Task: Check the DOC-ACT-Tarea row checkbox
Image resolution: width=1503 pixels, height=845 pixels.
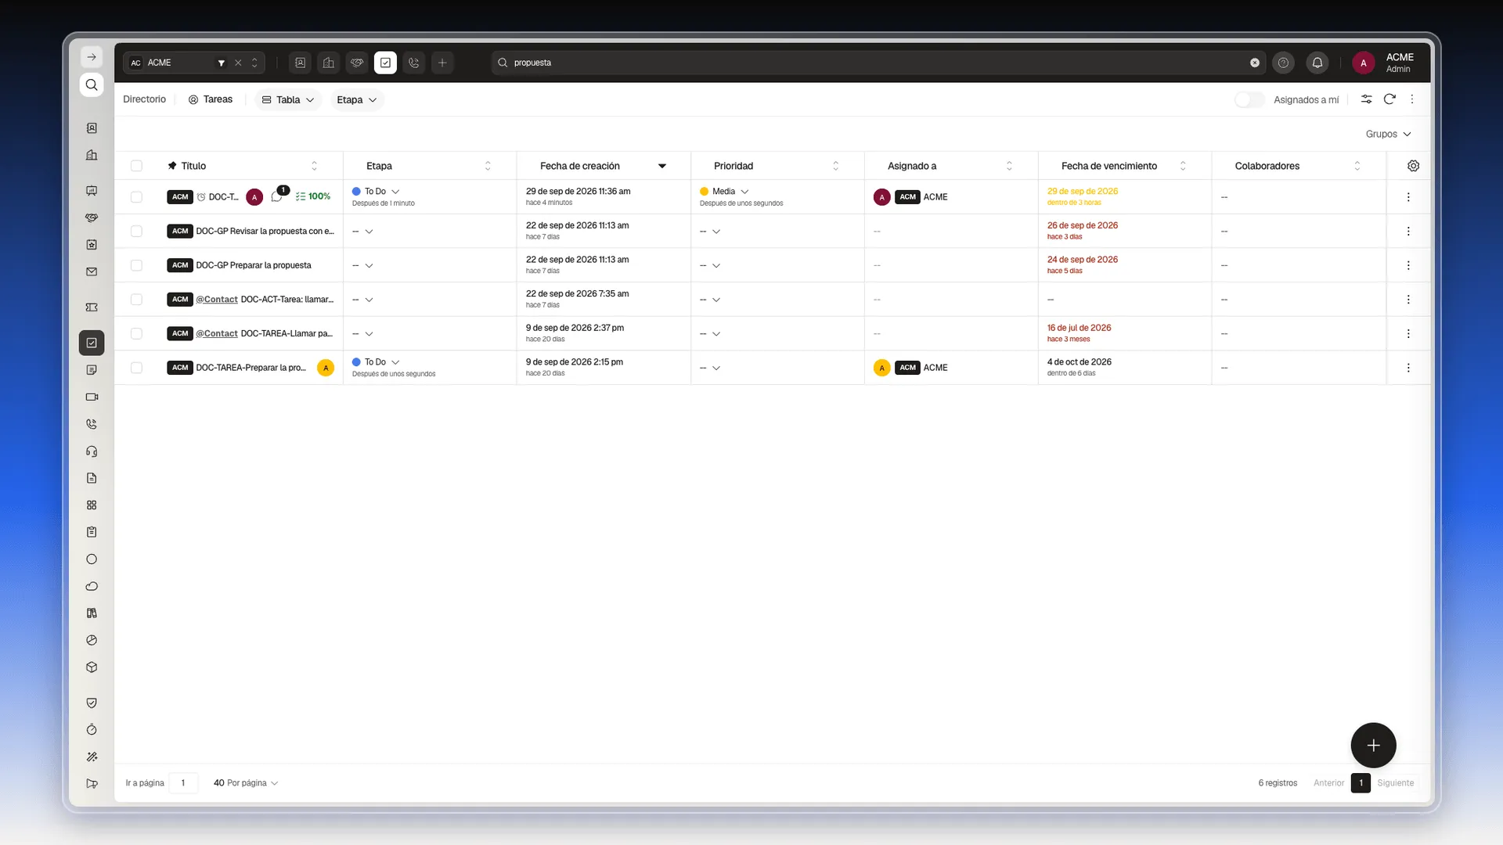Action: coord(136,300)
